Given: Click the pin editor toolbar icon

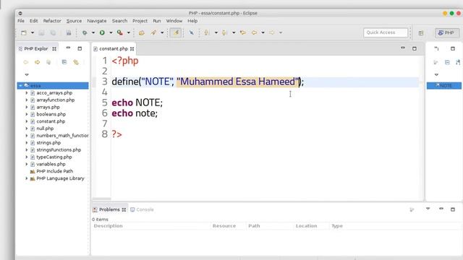Looking at the screenshot, I should [192, 32].
